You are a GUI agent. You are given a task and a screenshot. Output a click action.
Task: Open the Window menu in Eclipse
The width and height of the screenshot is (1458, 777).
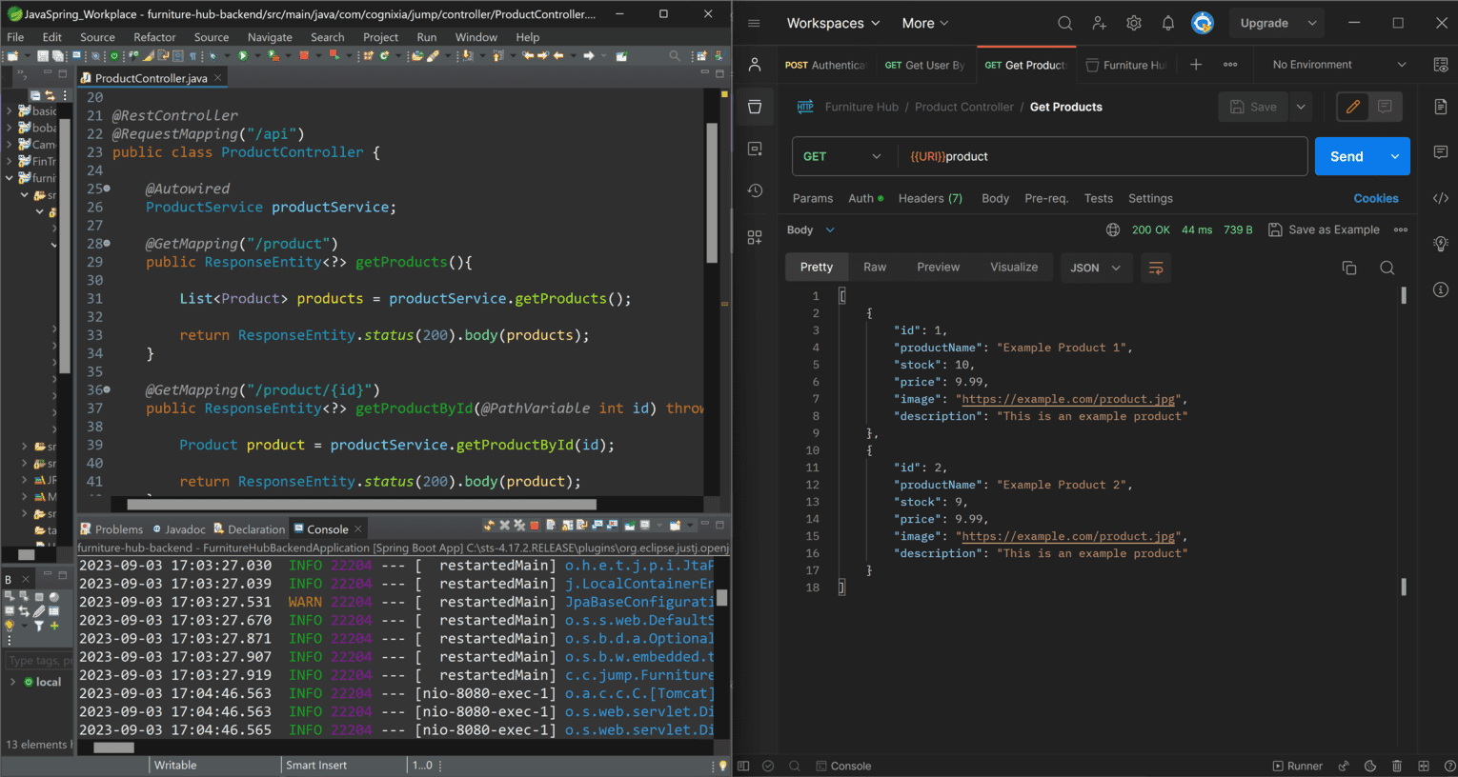(476, 37)
